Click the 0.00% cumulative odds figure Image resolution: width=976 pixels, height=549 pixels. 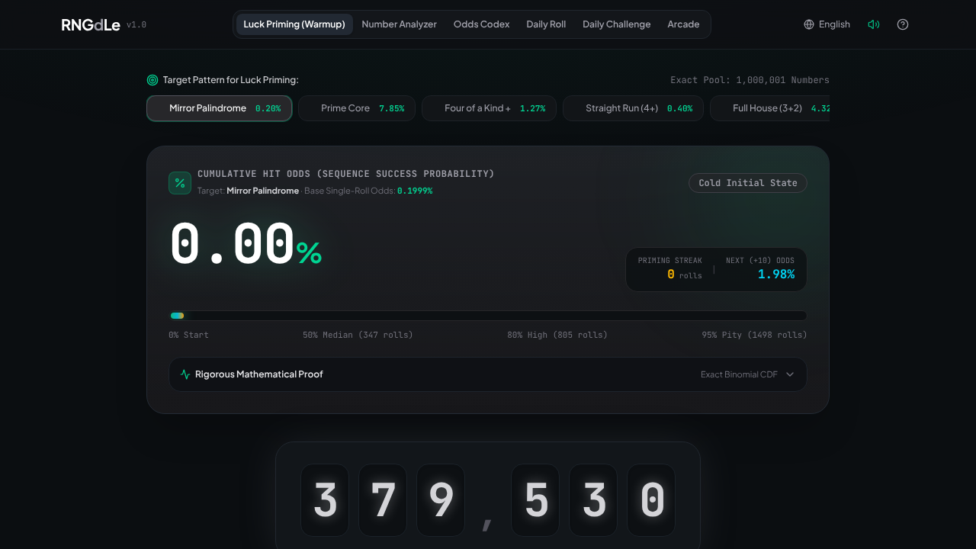click(x=246, y=245)
